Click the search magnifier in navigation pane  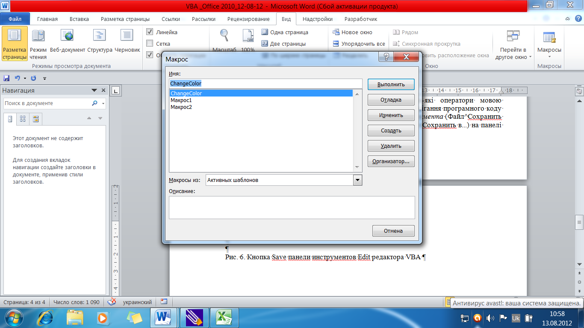click(95, 103)
